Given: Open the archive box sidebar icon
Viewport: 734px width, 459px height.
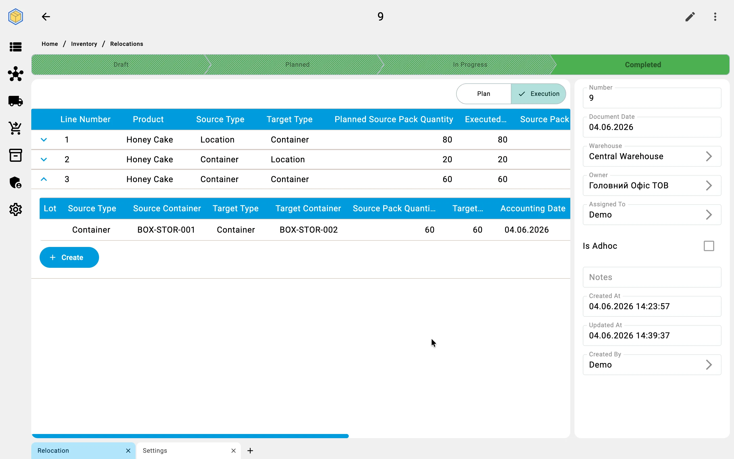Looking at the screenshot, I should tap(15, 155).
